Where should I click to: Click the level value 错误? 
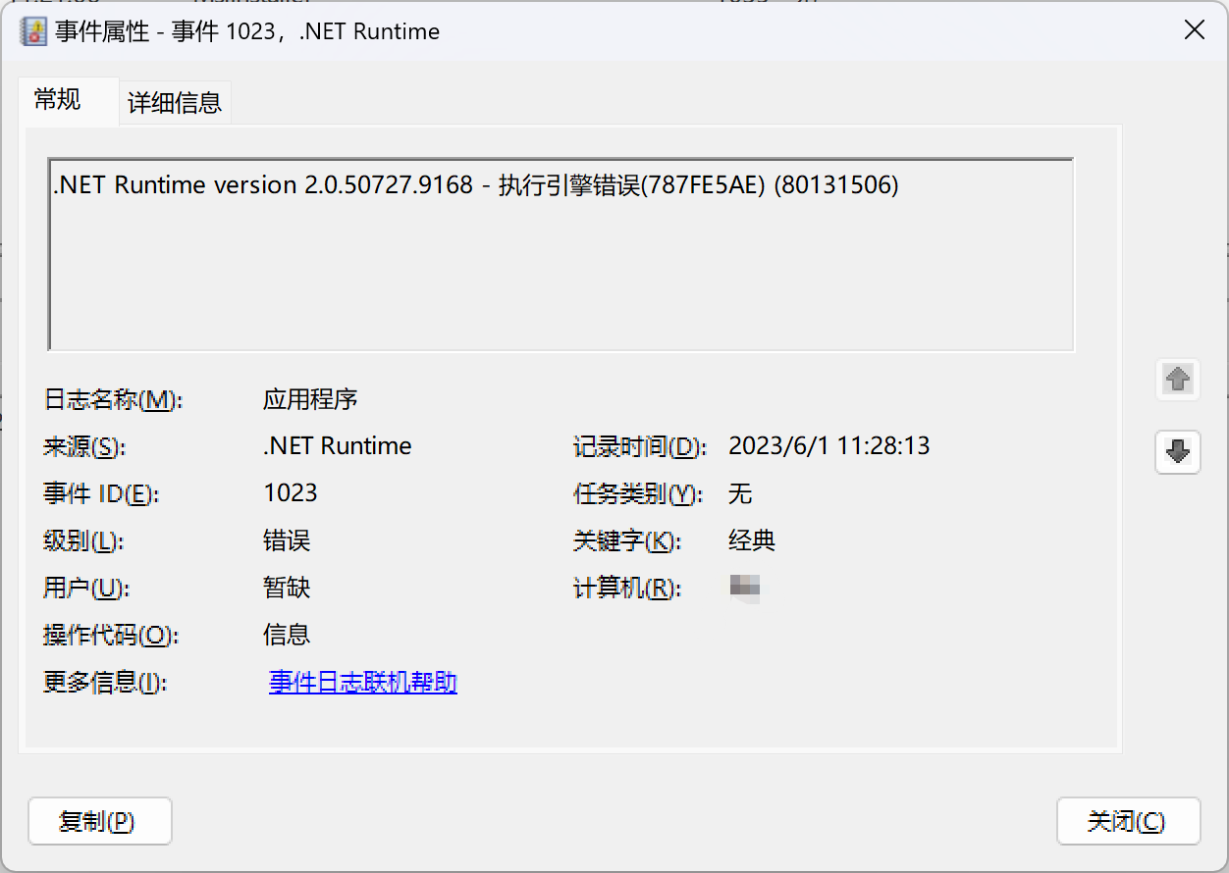point(287,540)
